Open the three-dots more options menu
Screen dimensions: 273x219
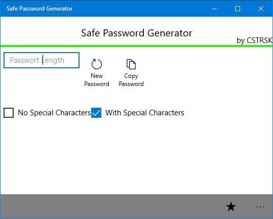click(x=260, y=207)
